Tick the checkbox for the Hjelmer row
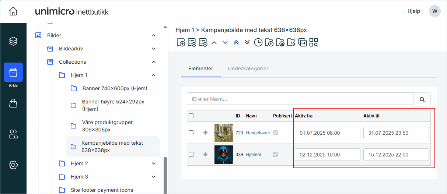 point(191,155)
